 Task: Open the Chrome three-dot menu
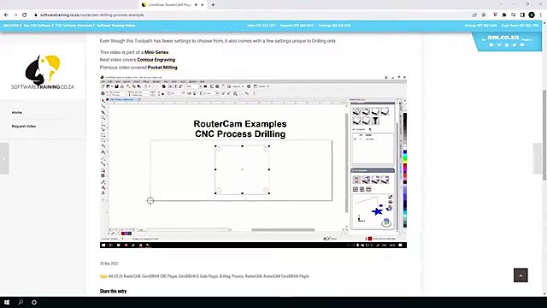(x=541, y=15)
